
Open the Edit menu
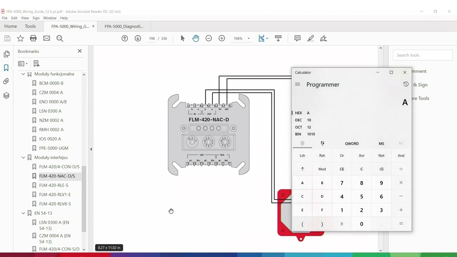click(x=14, y=18)
